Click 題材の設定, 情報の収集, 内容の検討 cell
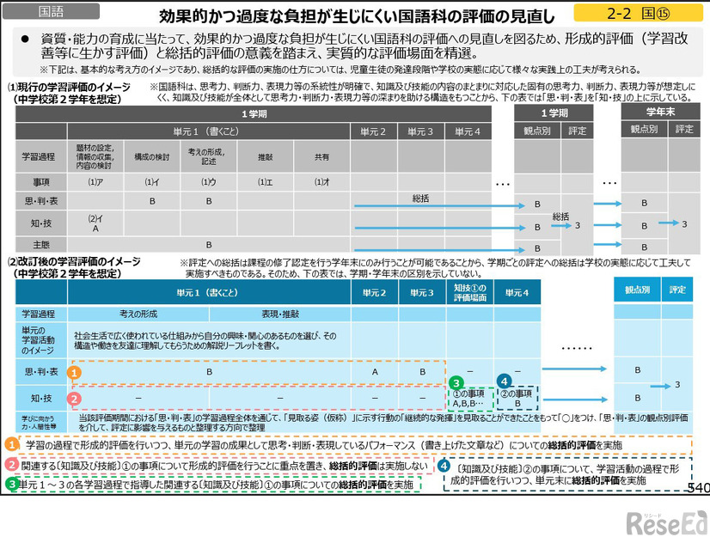The width and height of the screenshot is (710, 537). tap(95, 156)
